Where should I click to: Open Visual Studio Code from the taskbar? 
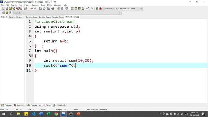click(x=34, y=114)
